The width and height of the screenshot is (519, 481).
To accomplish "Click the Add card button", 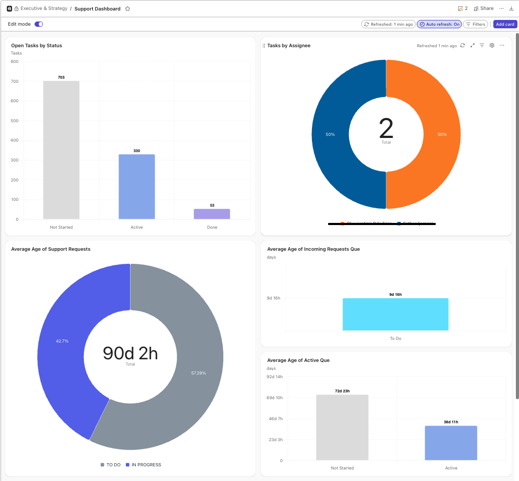I will tap(504, 24).
